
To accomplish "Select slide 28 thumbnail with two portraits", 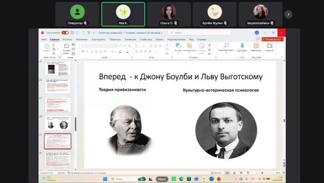I will click(x=58, y=123).
